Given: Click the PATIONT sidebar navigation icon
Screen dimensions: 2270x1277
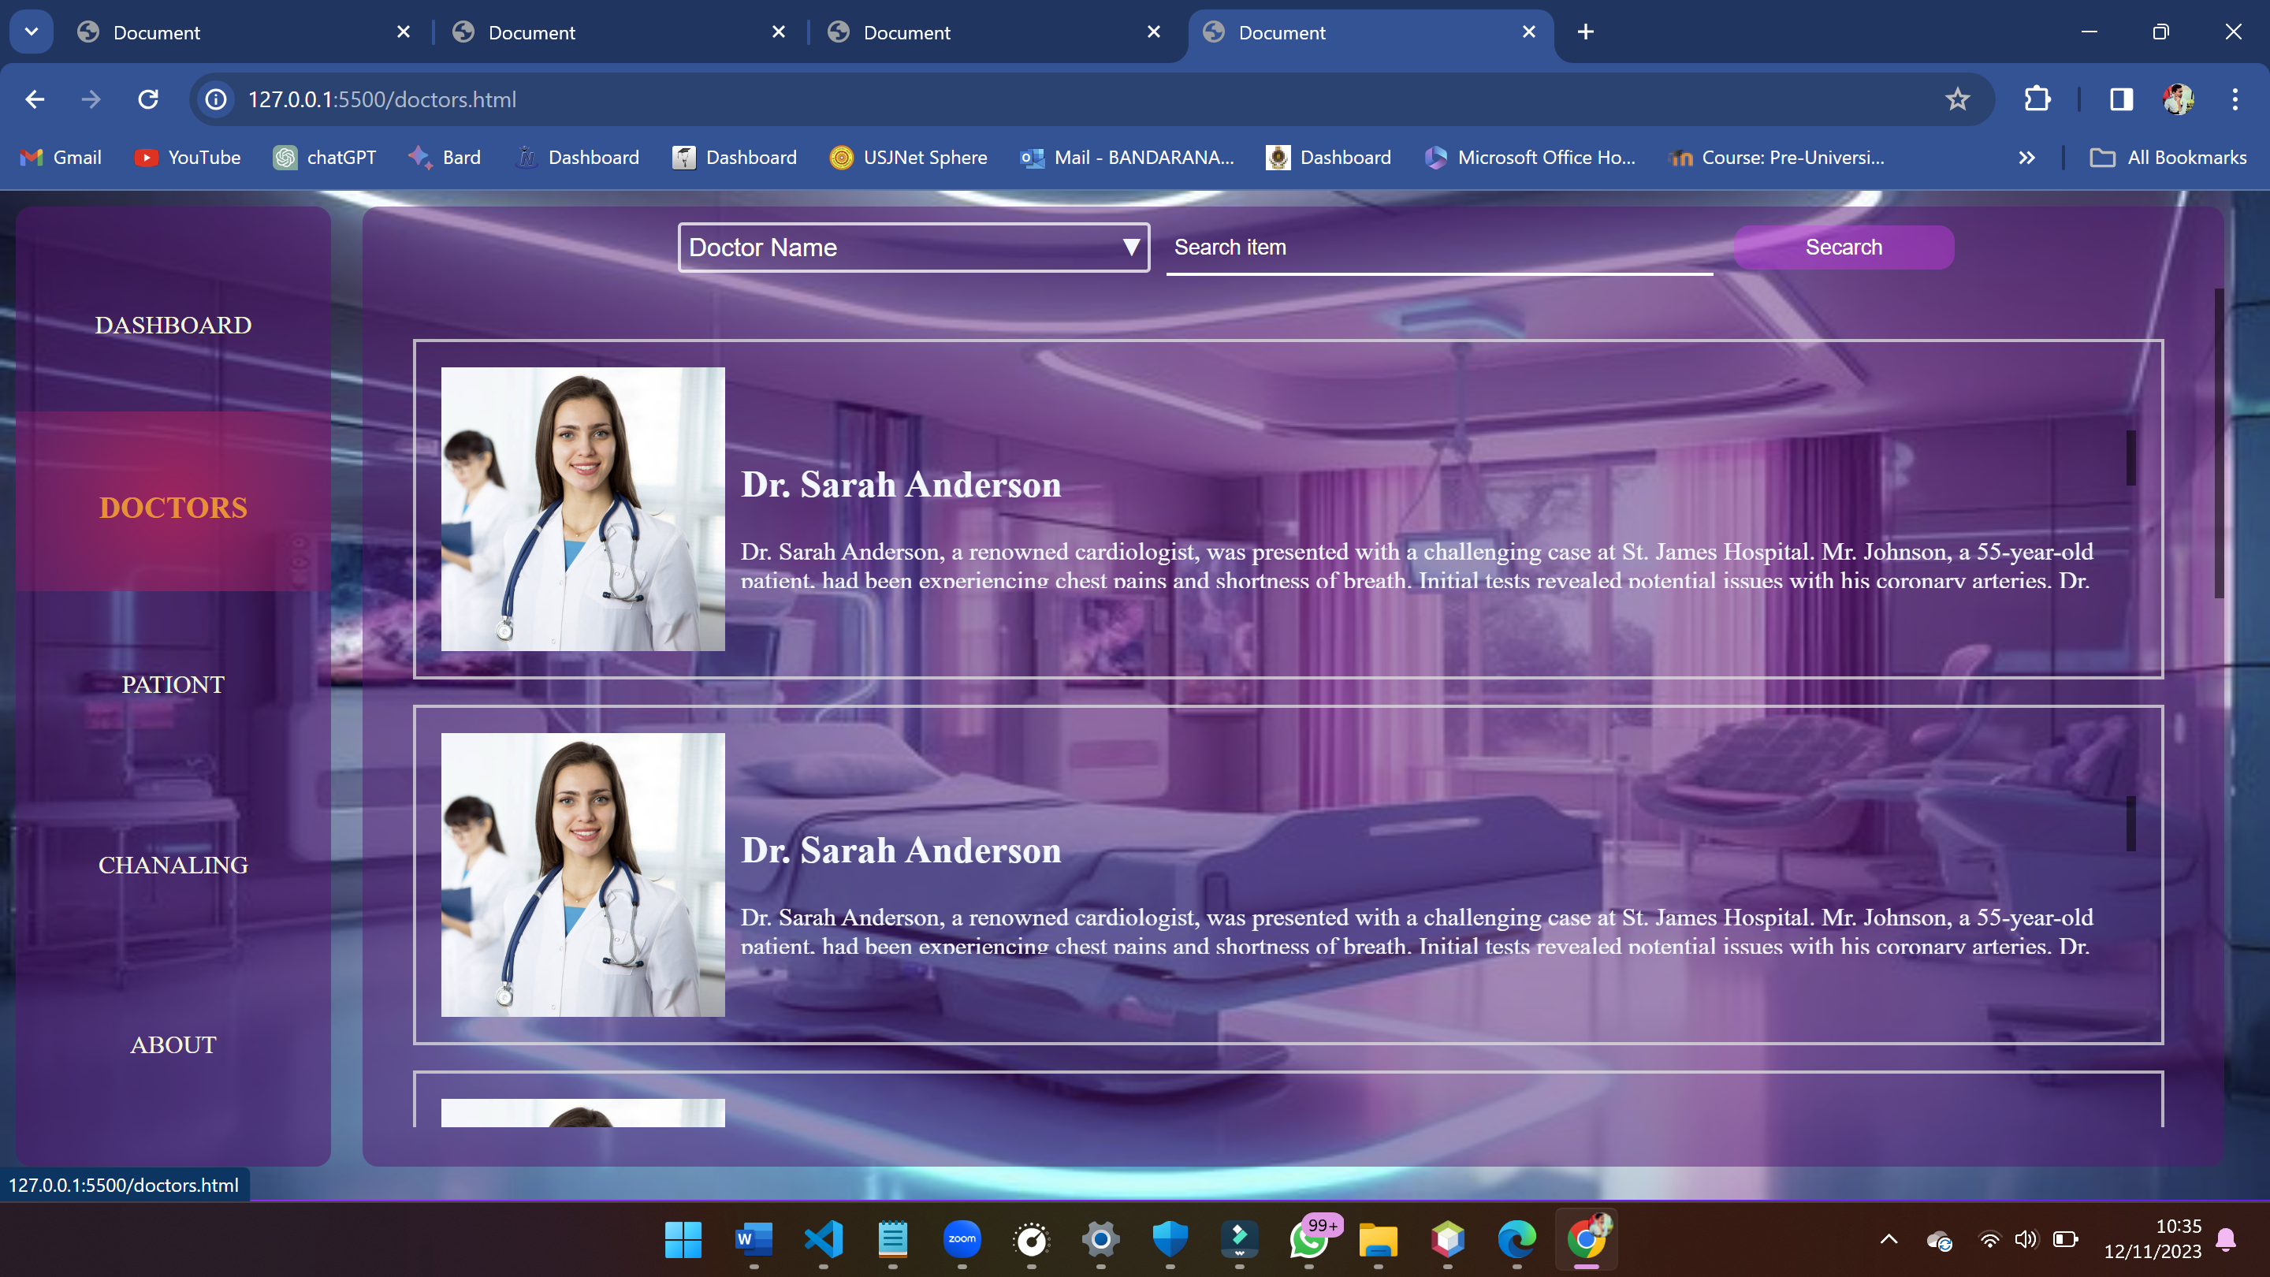Looking at the screenshot, I should click(172, 684).
